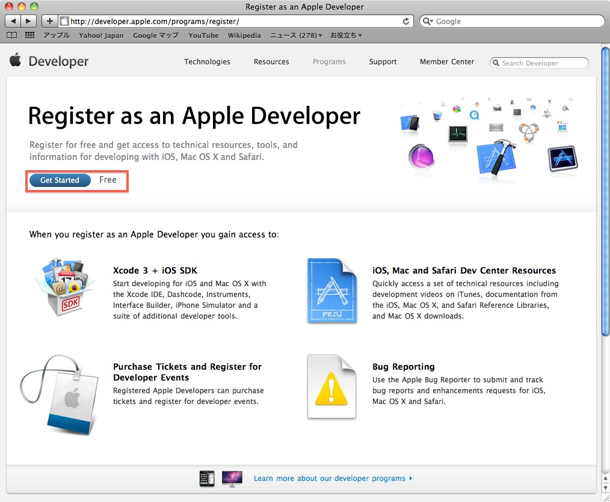This screenshot has height=502, width=610.
Task: Click the Xcode 3 + iOS SDK heading
Action: pyautogui.click(x=155, y=271)
